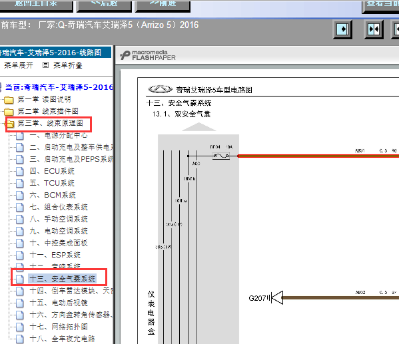
Task: Click document icon beside 四、ECU系统
Action: [20, 172]
